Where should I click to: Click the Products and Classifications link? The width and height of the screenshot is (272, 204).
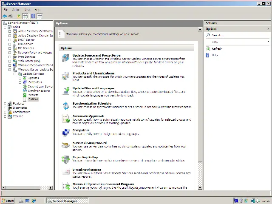click(x=93, y=73)
